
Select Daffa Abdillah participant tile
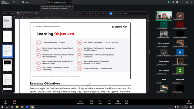point(180,71)
